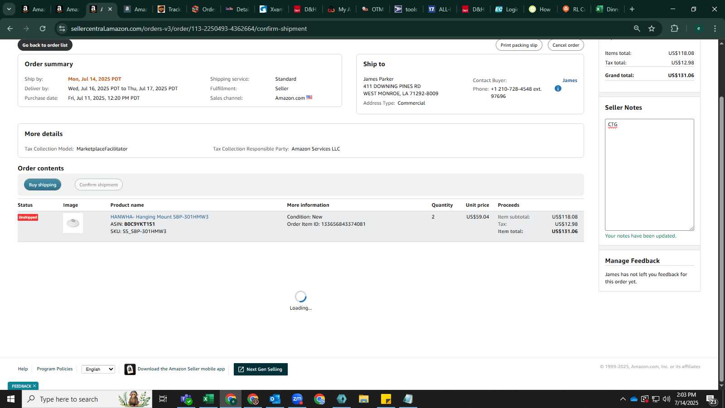Click the ASIN B0C9YKT1S1 text
Viewport: 725px width, 408px height.
pos(140,224)
